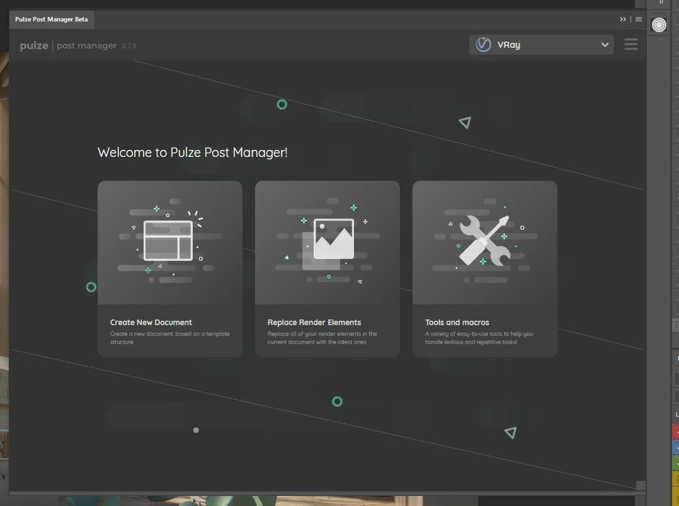The image size is (679, 506).
Task: Click the post manager header text
Action: [87, 45]
